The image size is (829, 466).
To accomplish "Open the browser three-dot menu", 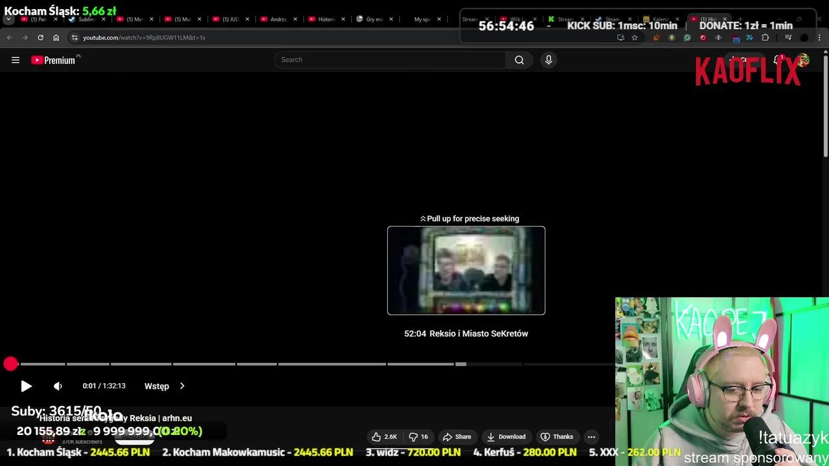I will tap(819, 38).
